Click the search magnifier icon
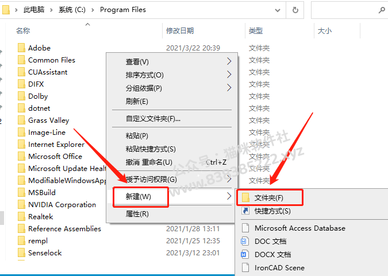The image size is (388, 276). tap(382, 10)
